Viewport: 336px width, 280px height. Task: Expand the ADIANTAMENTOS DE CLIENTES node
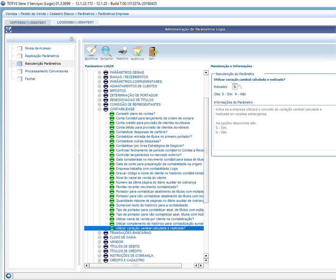coord(100,86)
